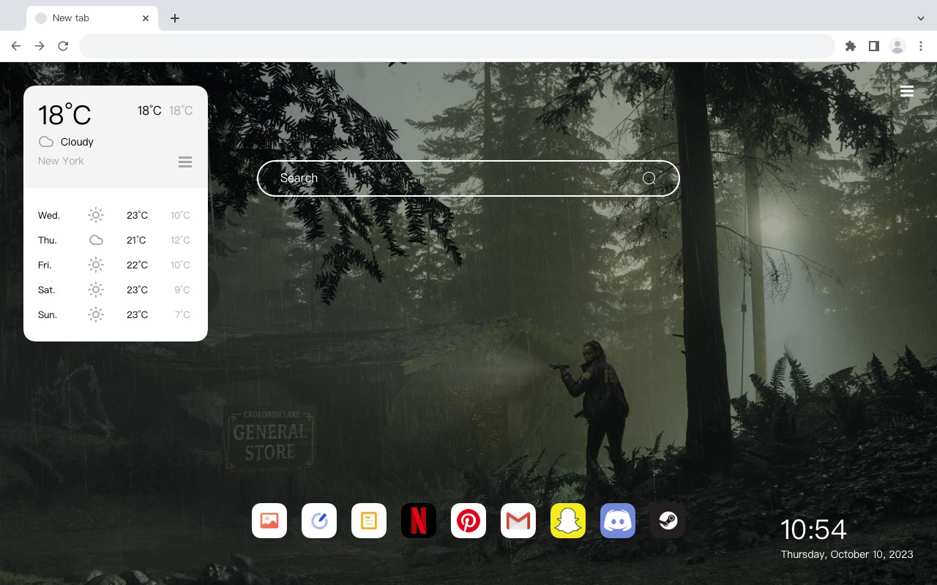Click the magnifier icon in search bar
The width and height of the screenshot is (937, 585).
tap(649, 178)
